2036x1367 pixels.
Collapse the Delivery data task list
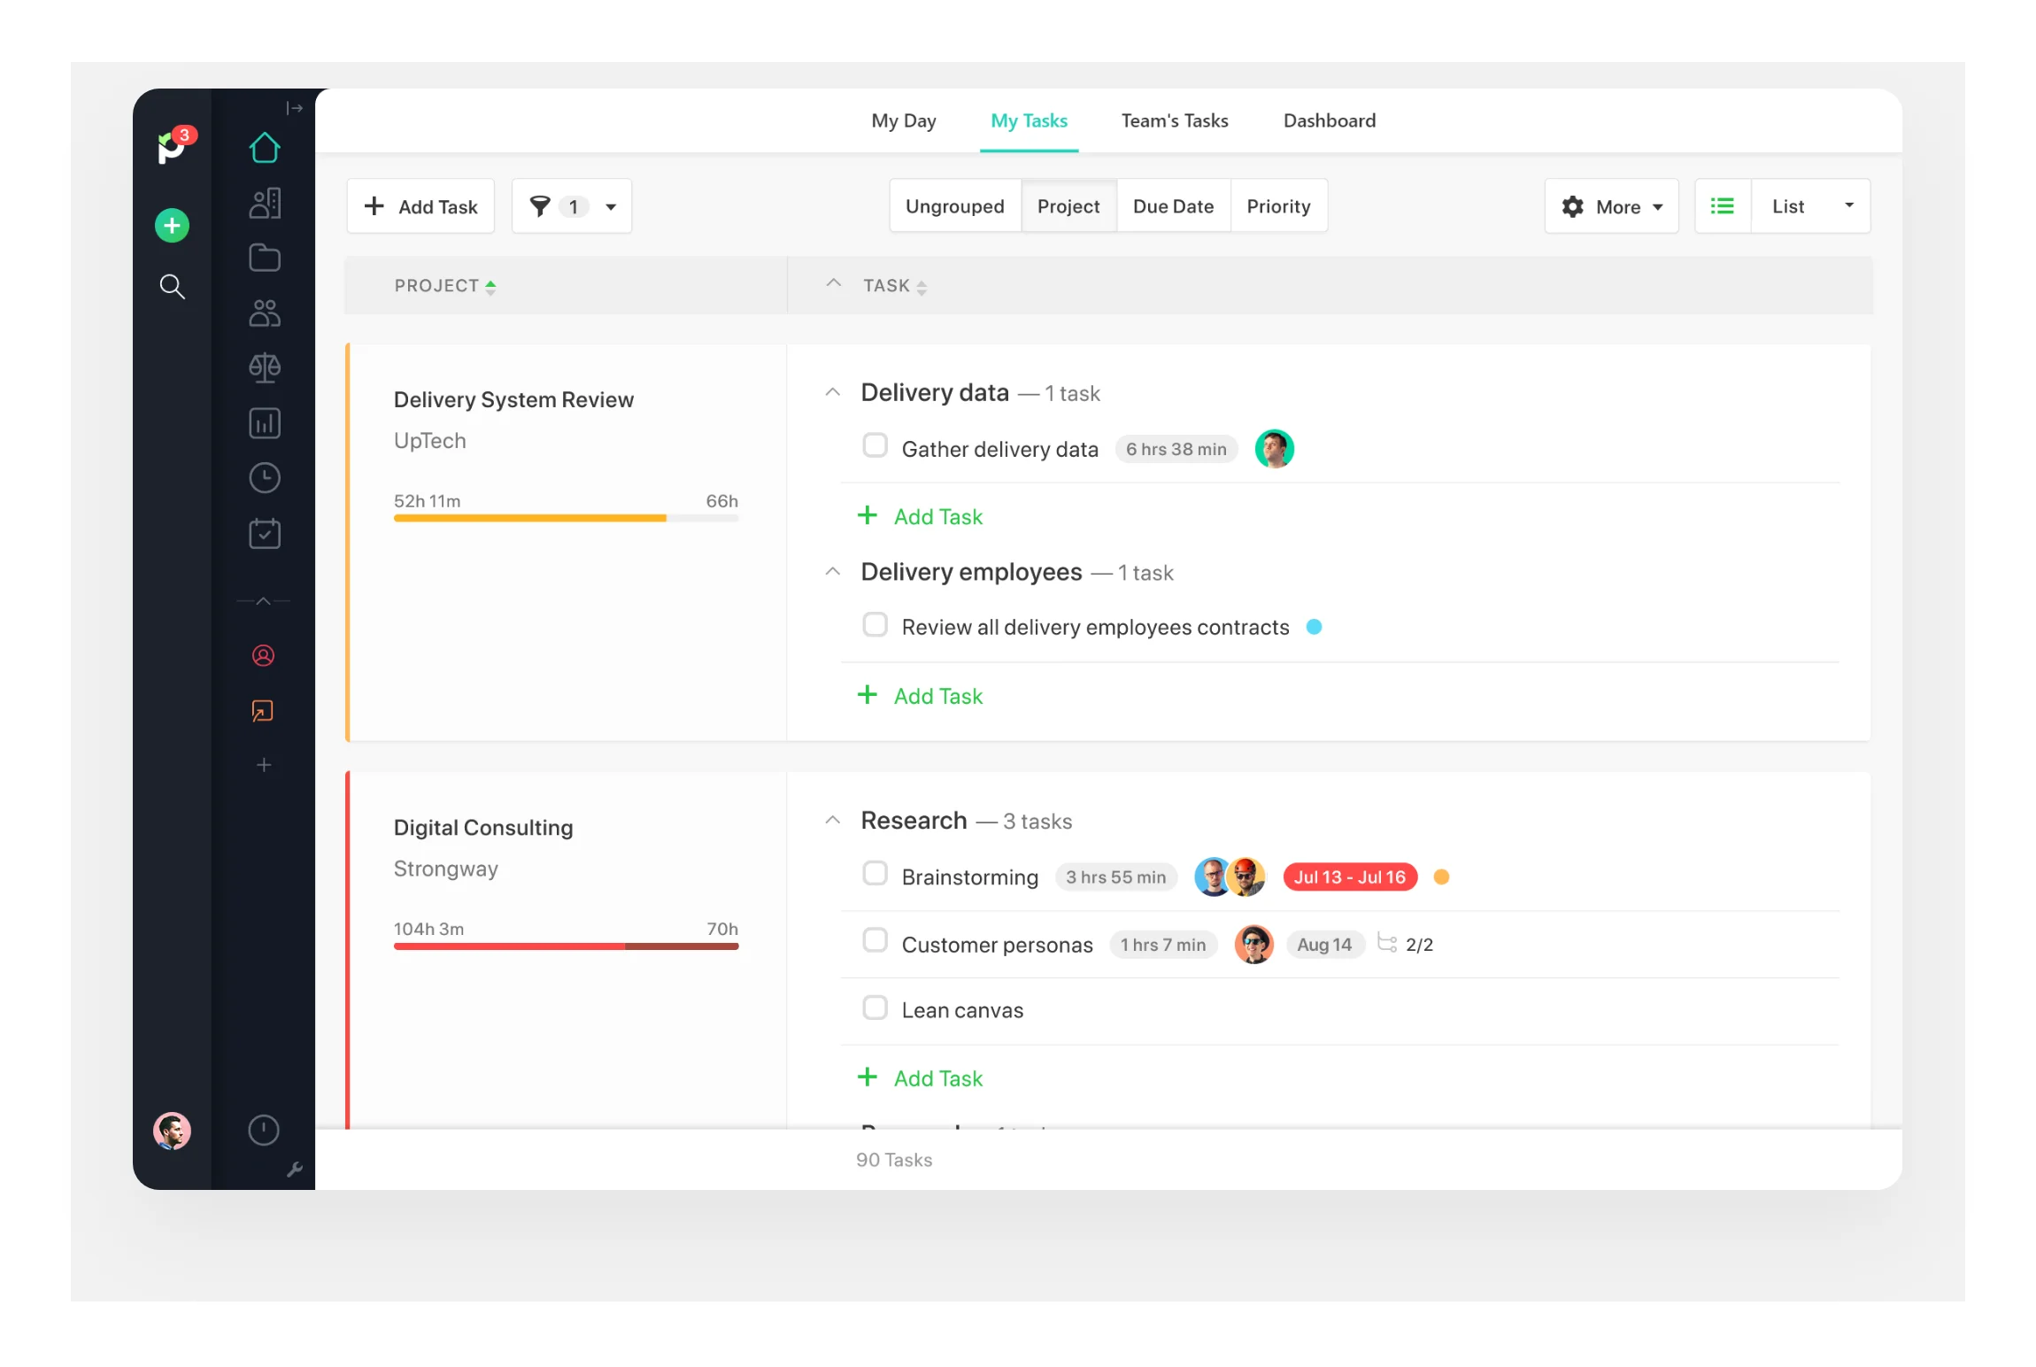pos(833,392)
